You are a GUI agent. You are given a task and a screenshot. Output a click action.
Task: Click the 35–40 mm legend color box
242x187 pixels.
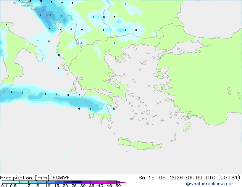[94, 182]
